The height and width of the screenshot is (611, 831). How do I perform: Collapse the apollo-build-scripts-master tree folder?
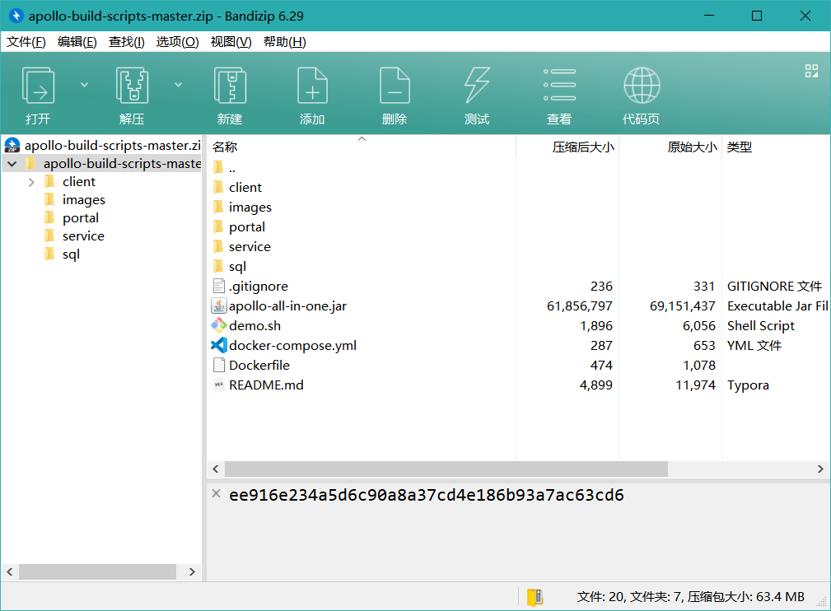[x=12, y=164]
